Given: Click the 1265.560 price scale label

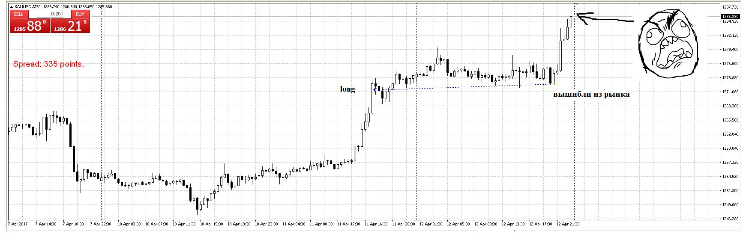Looking at the screenshot, I should pyautogui.click(x=730, y=120).
